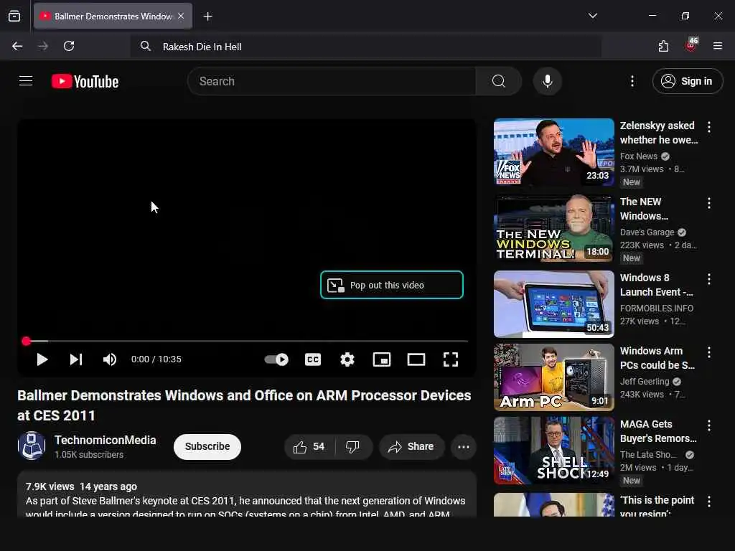Reload the current page

[x=69, y=46]
